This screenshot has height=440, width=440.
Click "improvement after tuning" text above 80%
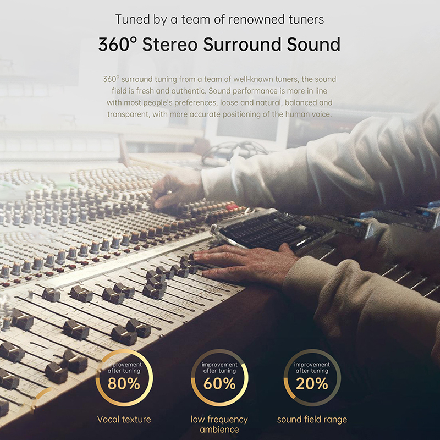coord(124,367)
